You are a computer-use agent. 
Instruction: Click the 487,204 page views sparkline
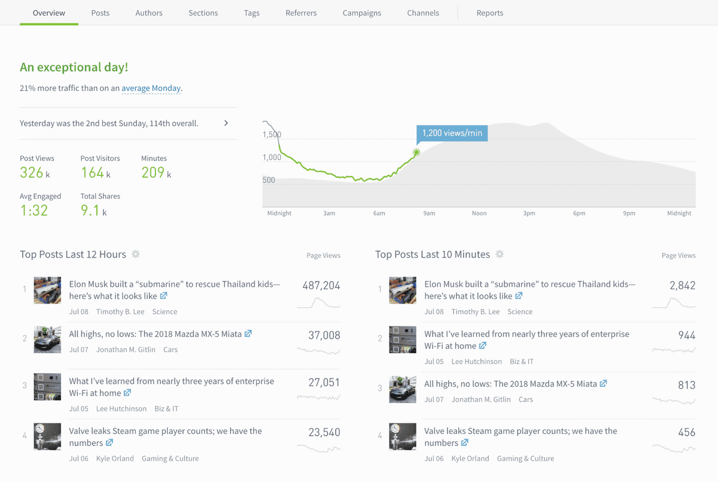[x=319, y=303]
